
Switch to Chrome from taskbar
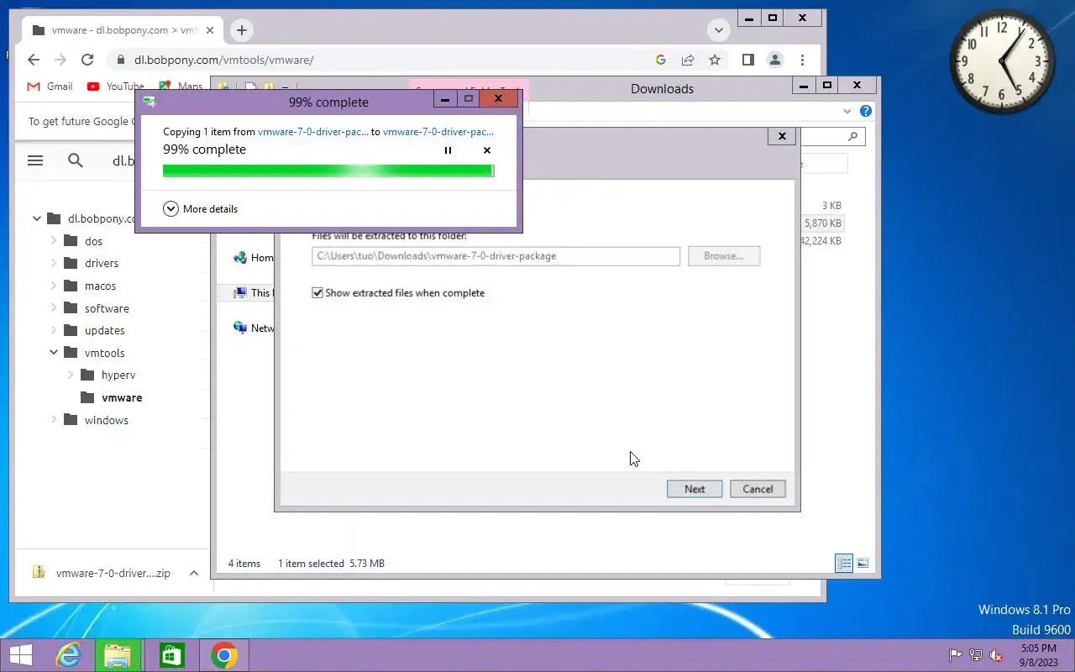point(223,655)
